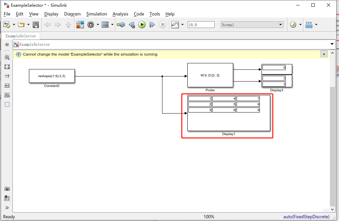Save the model with floppy icon
The width and height of the screenshot is (339, 221).
(x=36, y=25)
